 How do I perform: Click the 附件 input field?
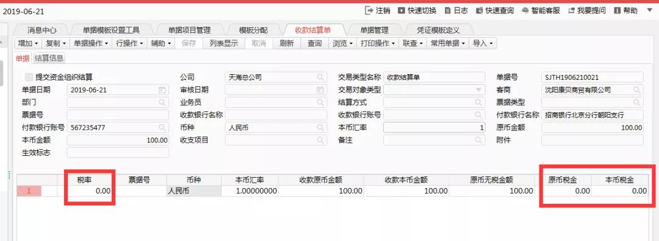click(x=592, y=140)
